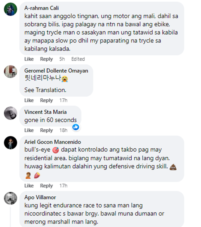Reply to A-rahman Cali's comment
This screenshot has height=227, width=201.
(46, 59)
